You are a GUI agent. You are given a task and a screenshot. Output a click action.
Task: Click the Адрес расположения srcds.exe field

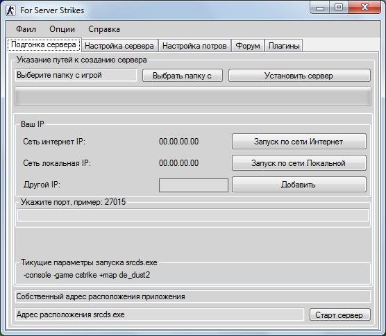pyautogui.click(x=160, y=314)
